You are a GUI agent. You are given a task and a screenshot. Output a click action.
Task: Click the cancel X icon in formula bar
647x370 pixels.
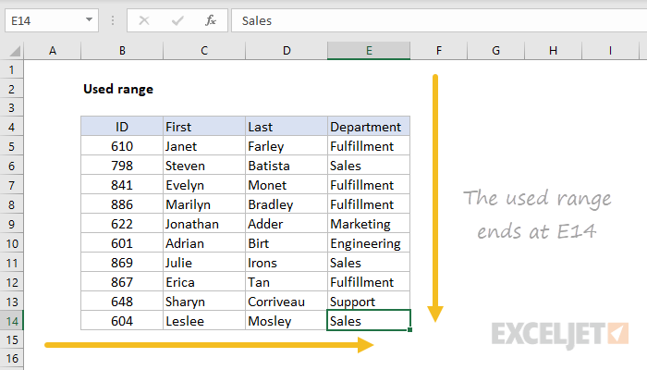coord(144,20)
